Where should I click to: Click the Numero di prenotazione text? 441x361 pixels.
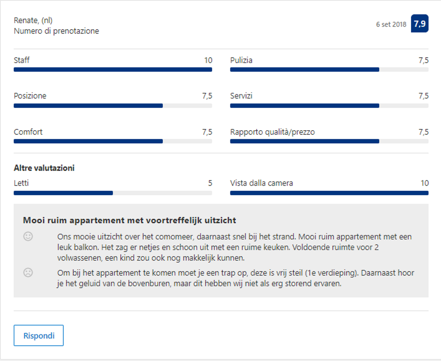[56, 31]
